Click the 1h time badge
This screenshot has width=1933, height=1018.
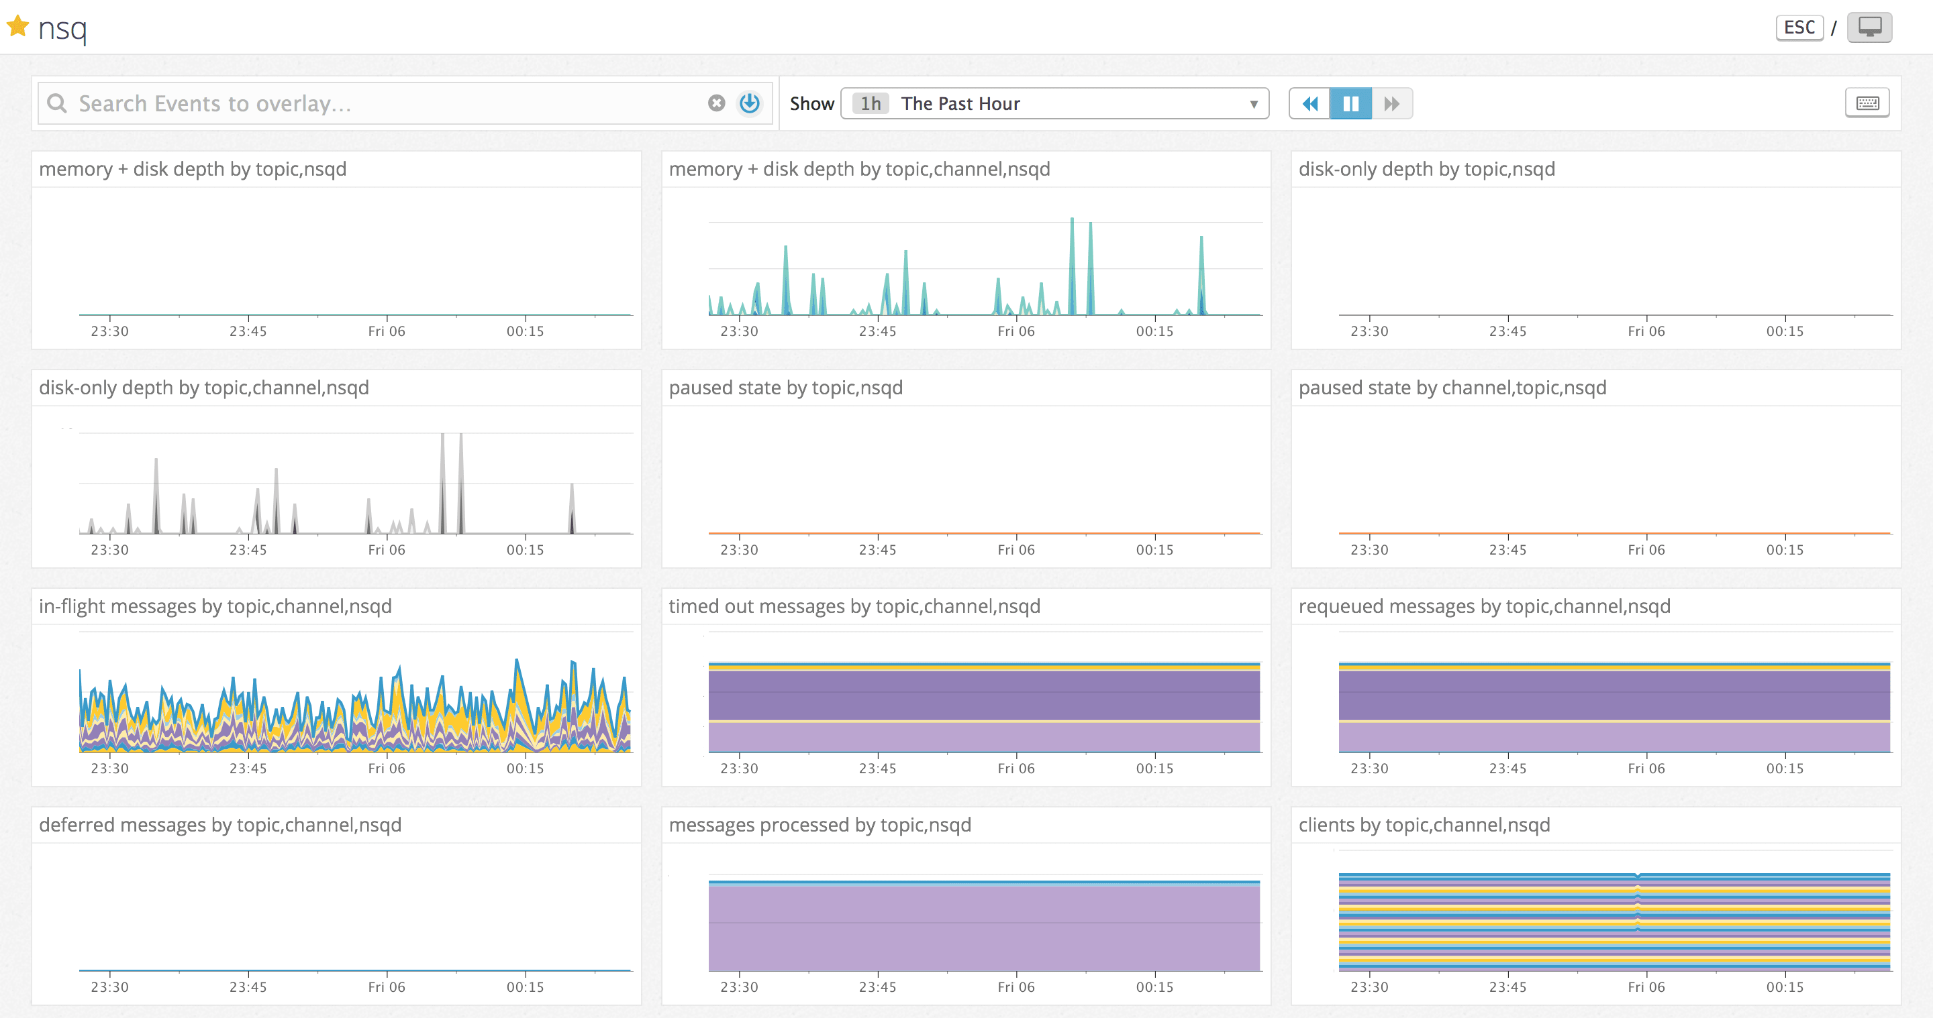pyautogui.click(x=871, y=103)
